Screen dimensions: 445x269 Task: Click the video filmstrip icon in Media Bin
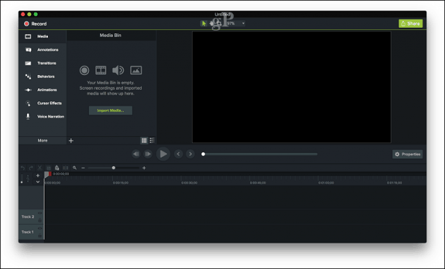click(x=101, y=70)
